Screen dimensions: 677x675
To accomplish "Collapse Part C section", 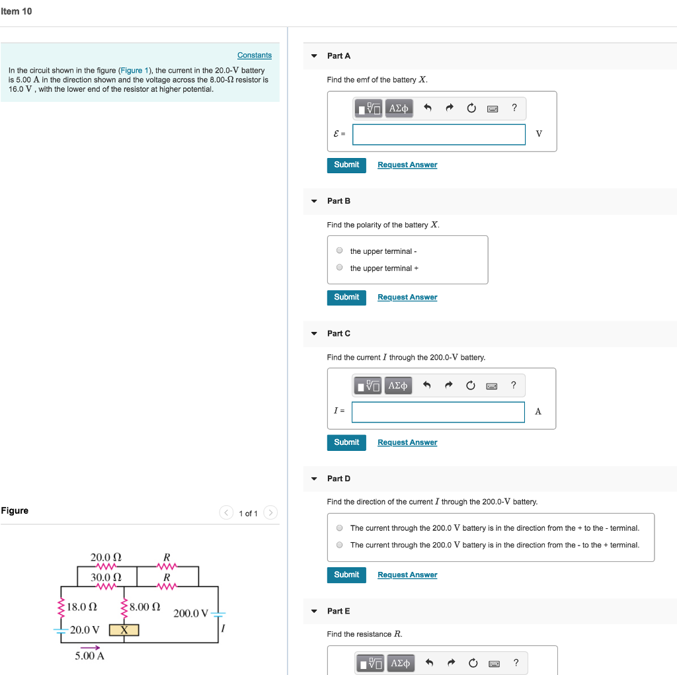I will tap(314, 333).
